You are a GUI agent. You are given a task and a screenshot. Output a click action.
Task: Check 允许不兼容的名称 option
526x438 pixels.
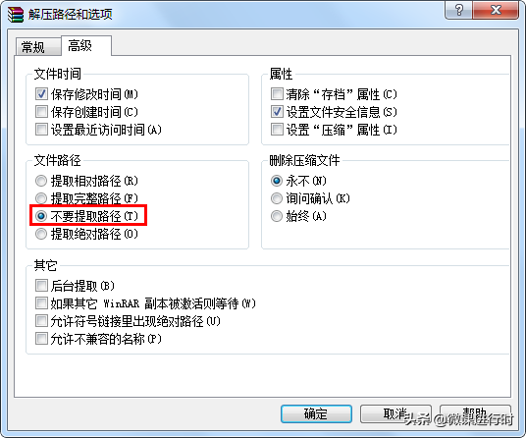coord(41,338)
